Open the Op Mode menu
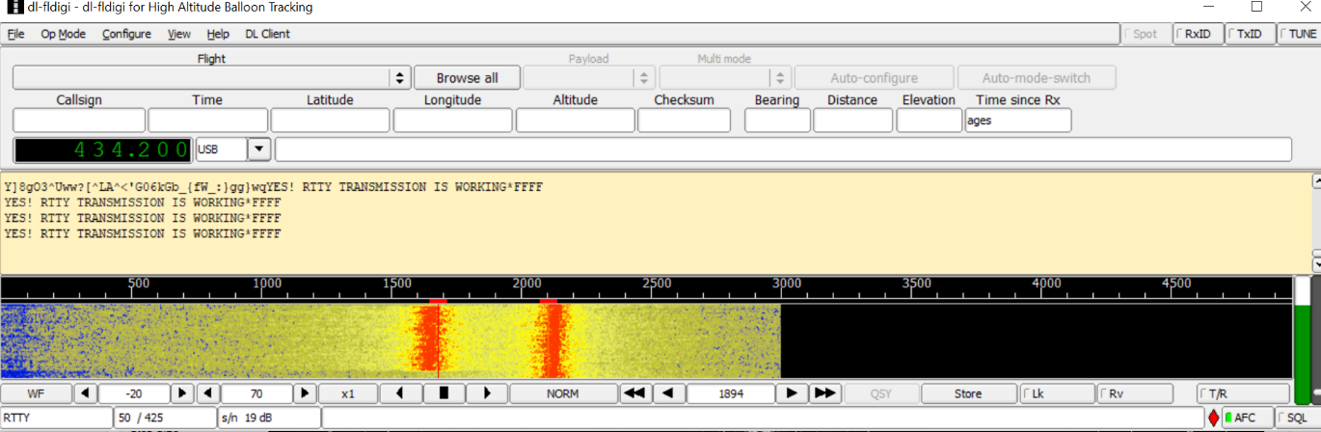This screenshot has width=1321, height=432. pos(64,34)
